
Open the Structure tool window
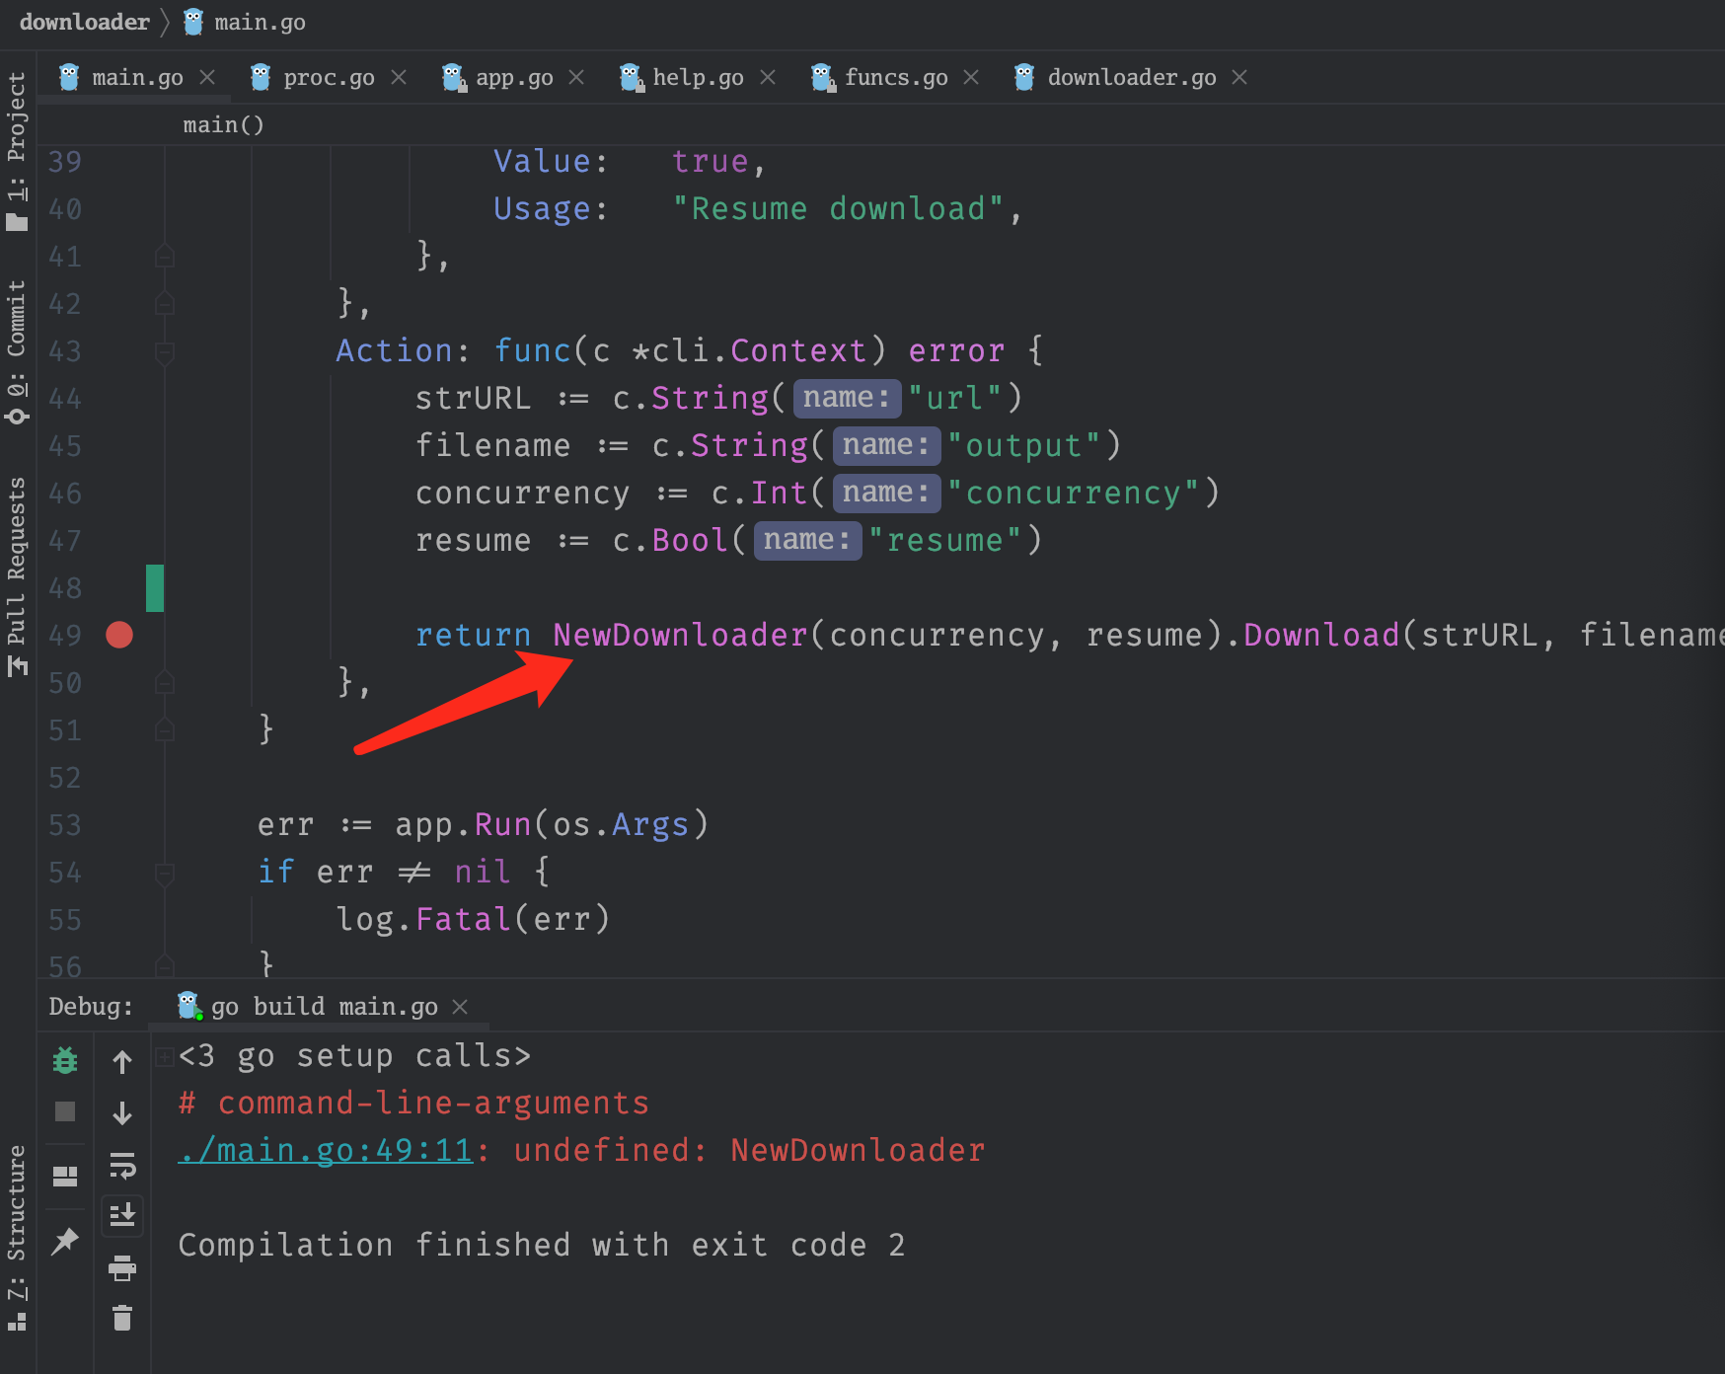[x=17, y=1239]
